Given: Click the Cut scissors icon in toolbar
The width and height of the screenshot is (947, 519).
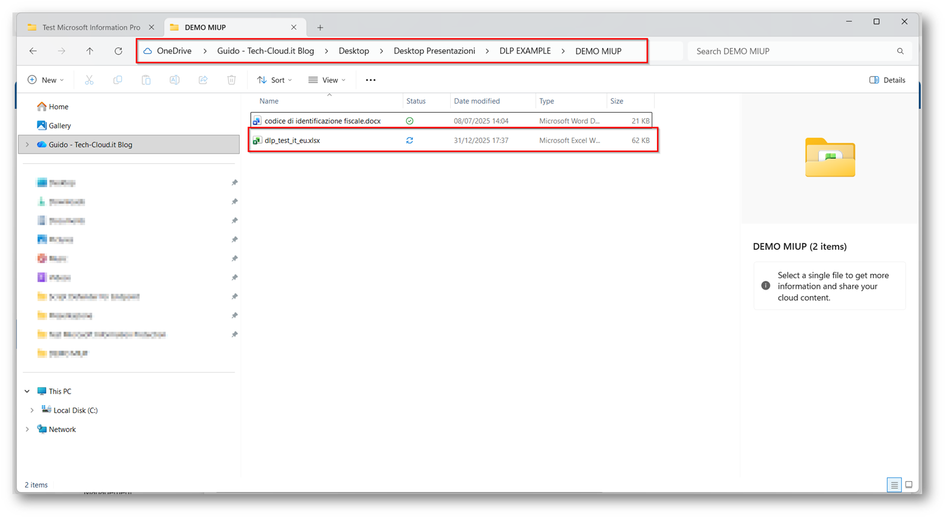Looking at the screenshot, I should click(x=89, y=80).
